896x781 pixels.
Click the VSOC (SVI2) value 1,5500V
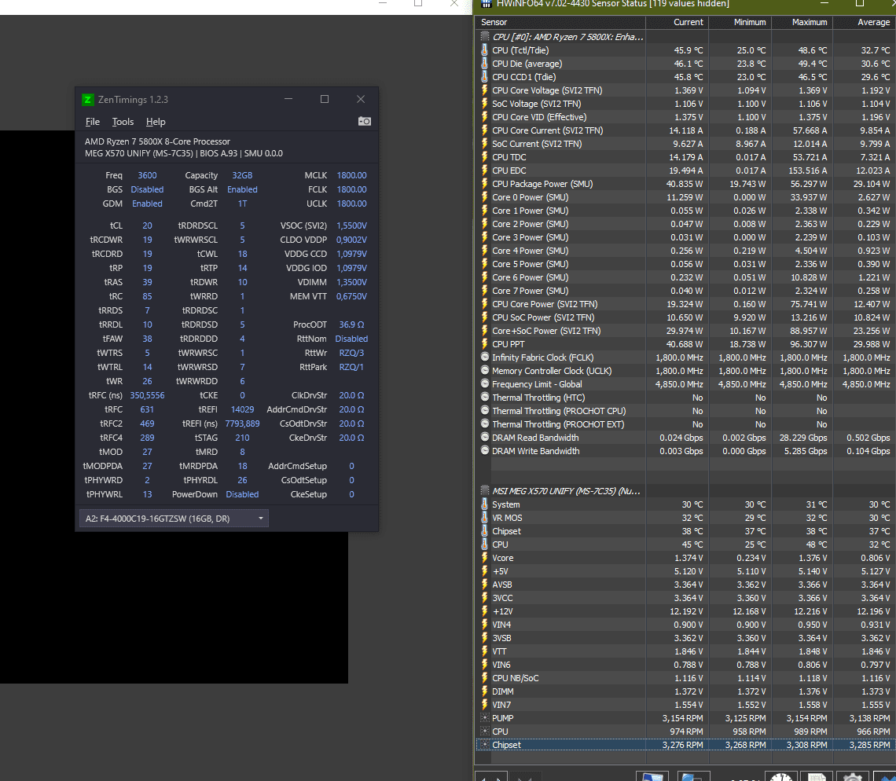point(351,225)
